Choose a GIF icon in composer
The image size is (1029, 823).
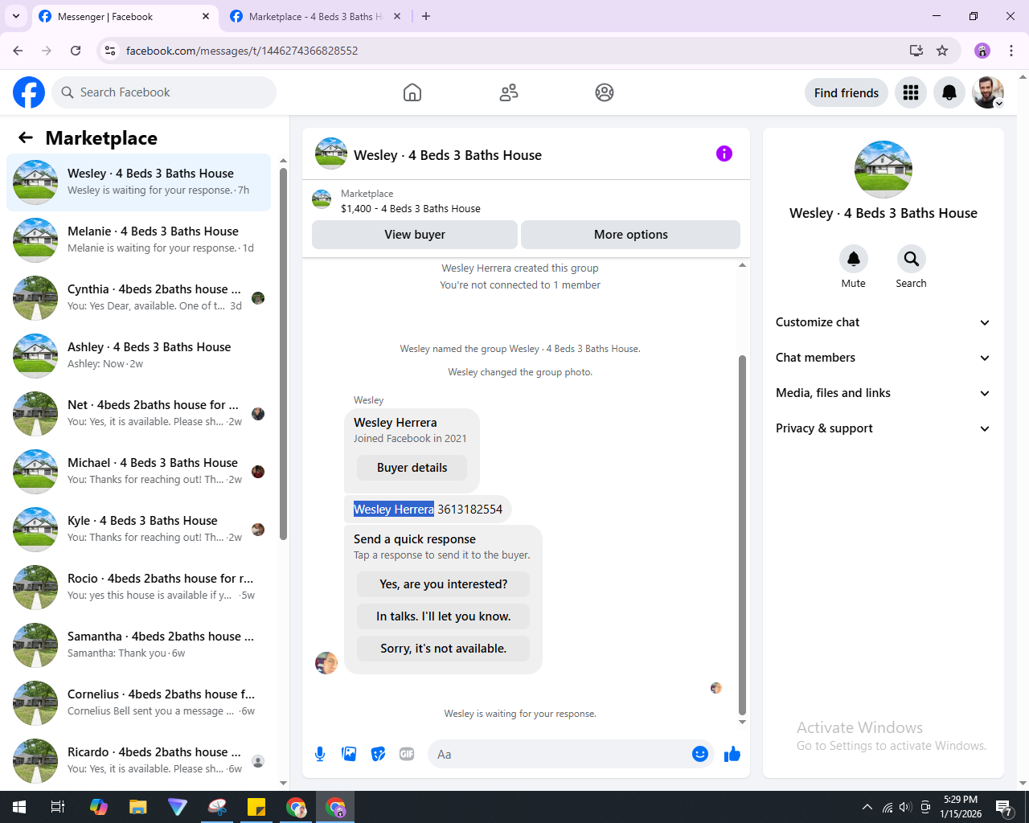(x=407, y=754)
